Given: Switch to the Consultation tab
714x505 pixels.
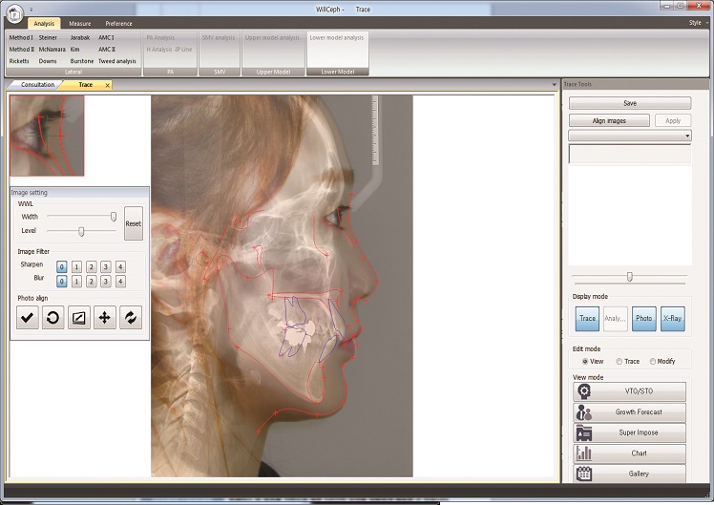Looking at the screenshot, I should [37, 85].
